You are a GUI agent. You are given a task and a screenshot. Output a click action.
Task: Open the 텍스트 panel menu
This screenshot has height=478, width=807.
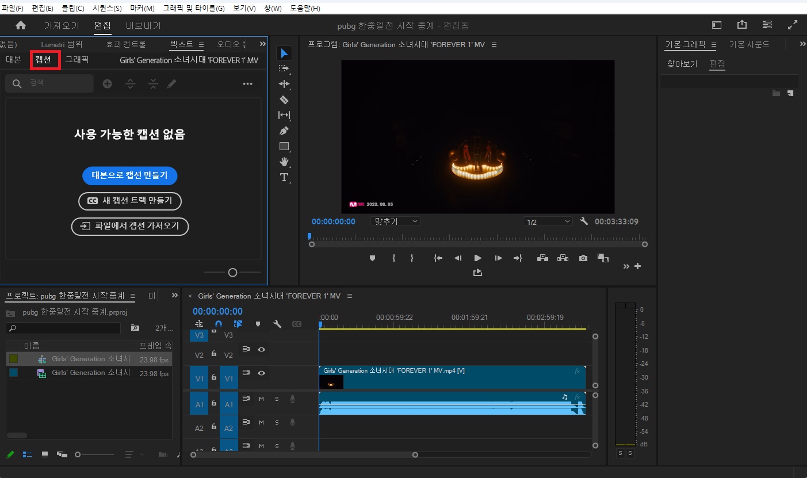[201, 44]
